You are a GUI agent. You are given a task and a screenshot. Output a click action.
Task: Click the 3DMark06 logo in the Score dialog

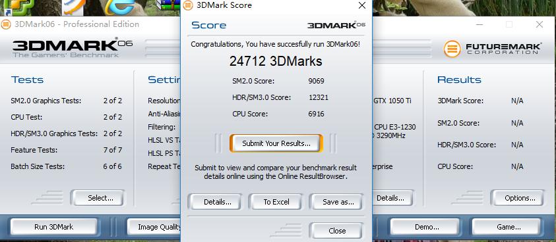click(x=336, y=25)
